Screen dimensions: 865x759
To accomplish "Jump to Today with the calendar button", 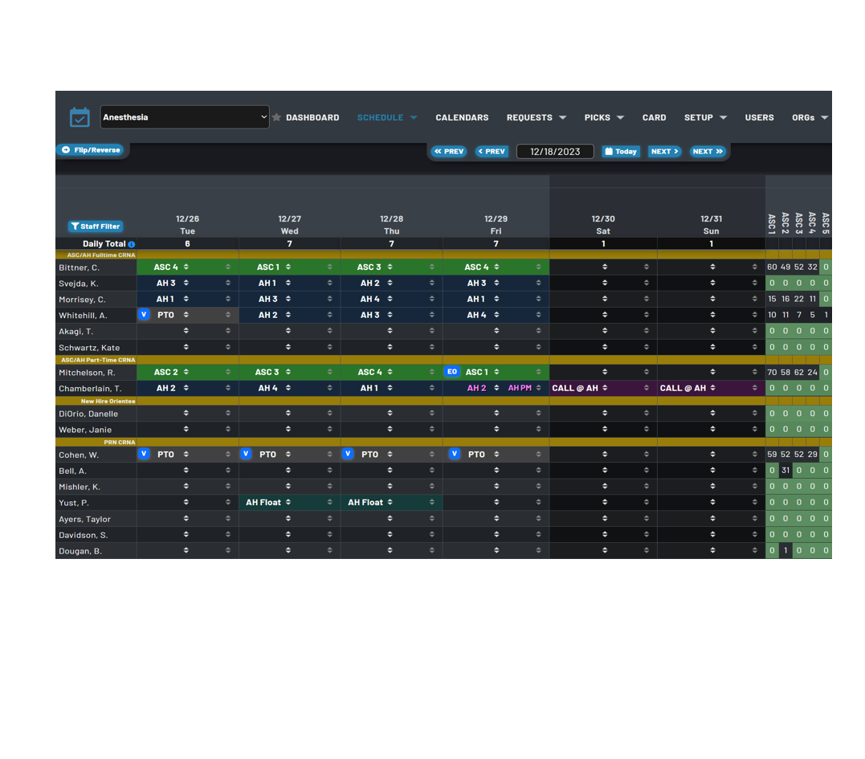I will pos(621,151).
